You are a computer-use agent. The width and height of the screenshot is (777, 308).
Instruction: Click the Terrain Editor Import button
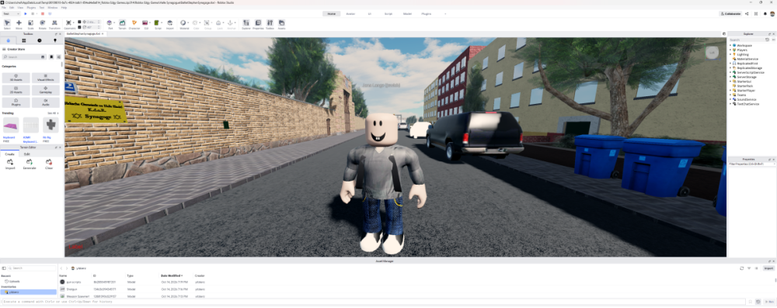click(x=10, y=164)
